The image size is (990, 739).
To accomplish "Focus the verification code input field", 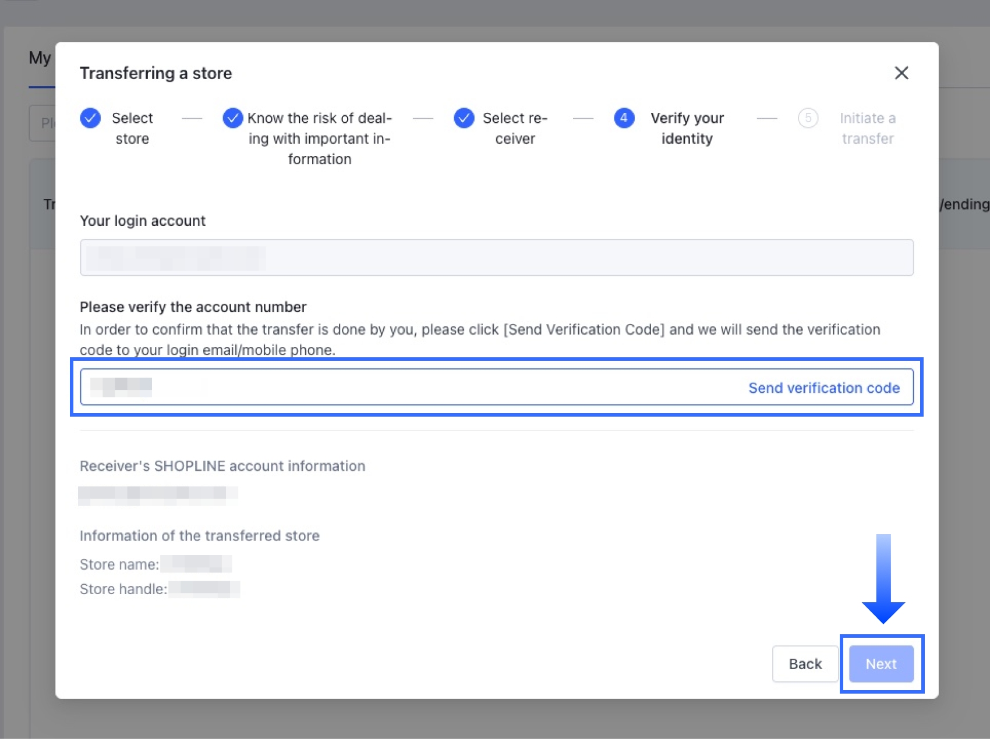I will [408, 388].
